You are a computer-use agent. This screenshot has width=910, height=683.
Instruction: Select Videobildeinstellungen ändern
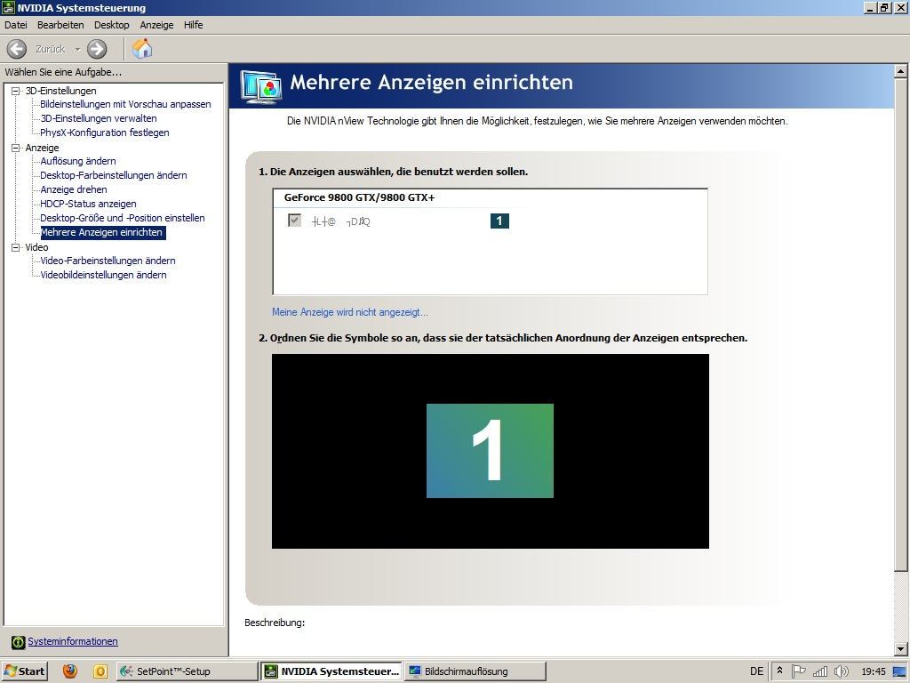(103, 275)
